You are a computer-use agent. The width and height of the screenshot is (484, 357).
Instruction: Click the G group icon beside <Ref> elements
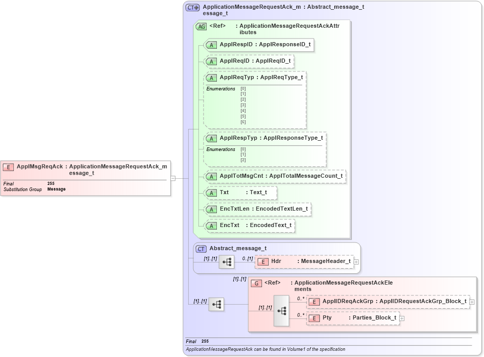coord(256,283)
